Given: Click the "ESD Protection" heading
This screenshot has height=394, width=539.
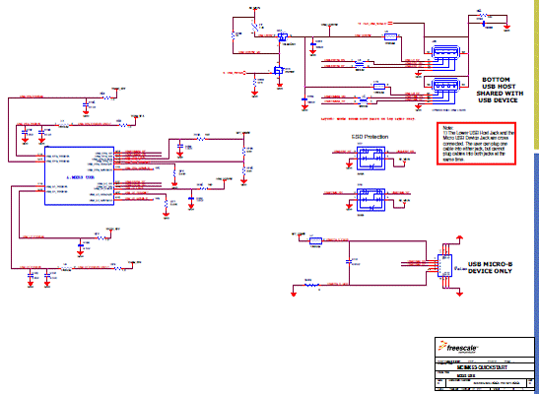Looking at the screenshot, I should point(370,137).
